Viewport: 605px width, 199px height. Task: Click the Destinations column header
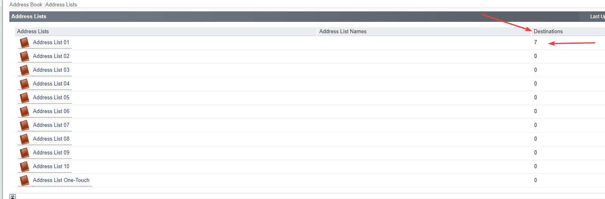coord(548,32)
